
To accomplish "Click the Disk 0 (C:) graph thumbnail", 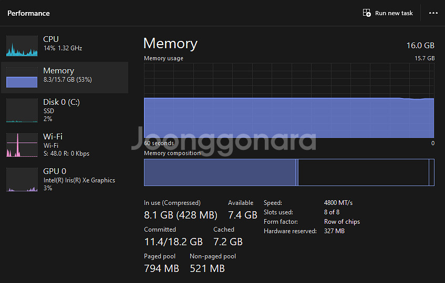I will coord(22,110).
